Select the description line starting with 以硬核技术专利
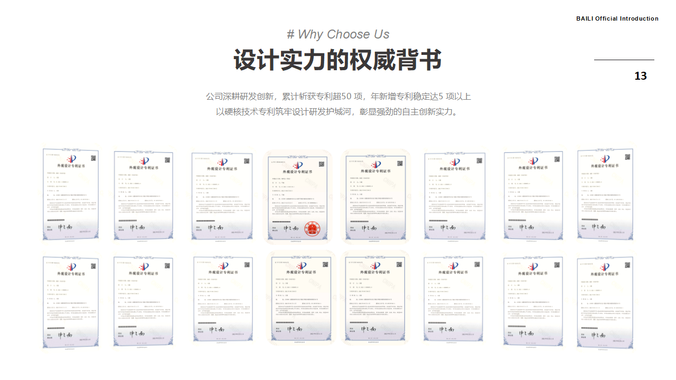 [x=338, y=112]
